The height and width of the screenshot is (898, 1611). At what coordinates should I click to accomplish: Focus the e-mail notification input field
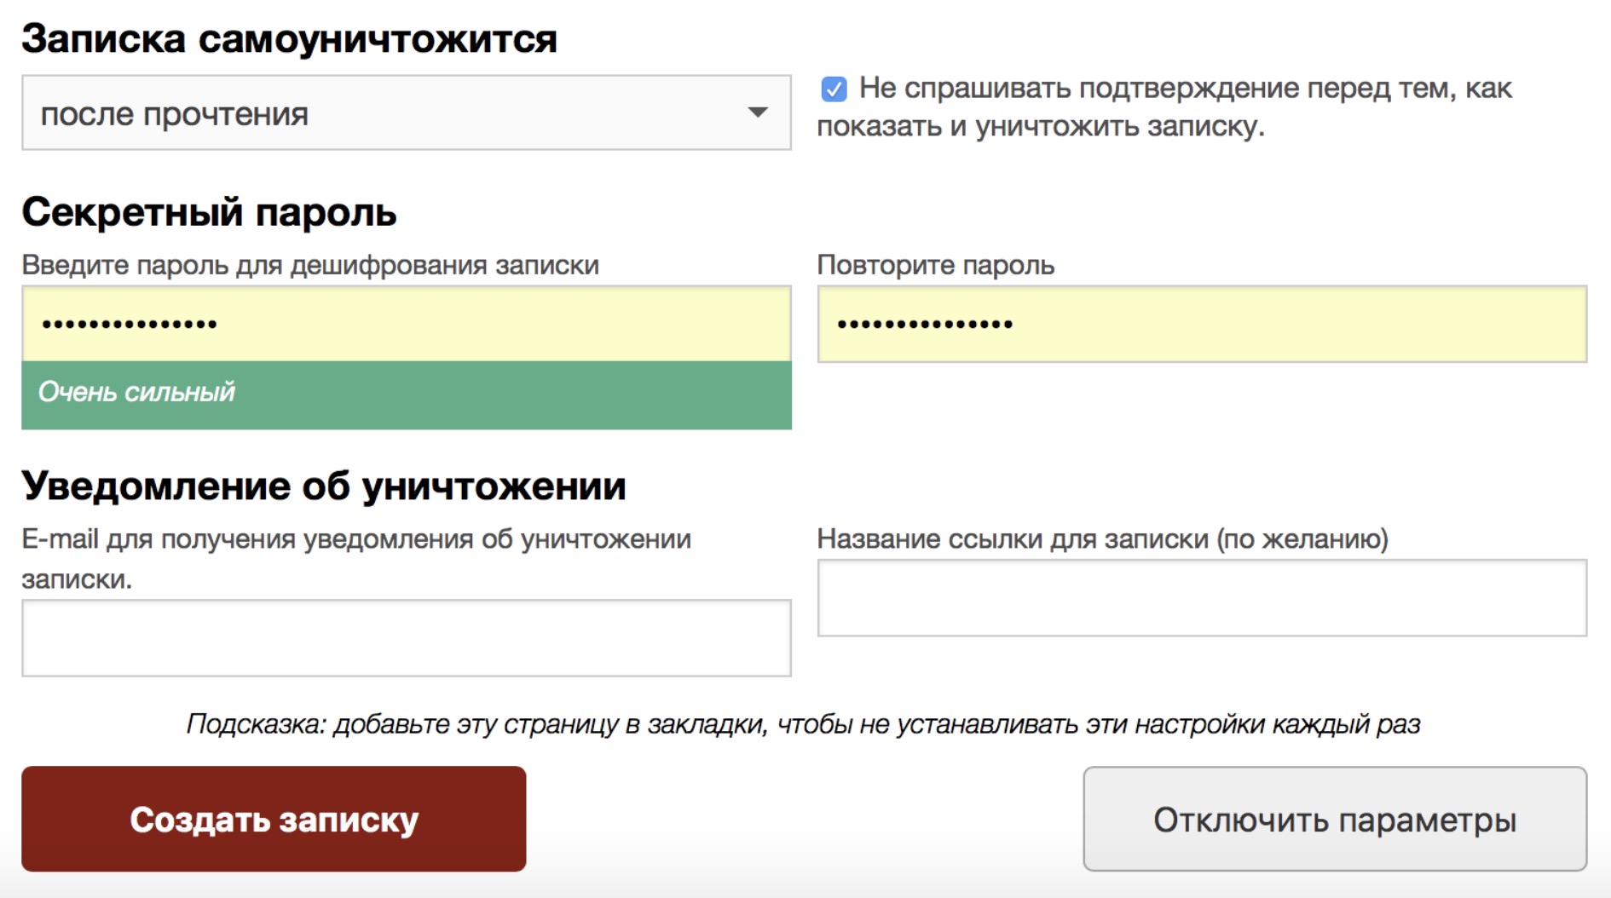406,638
